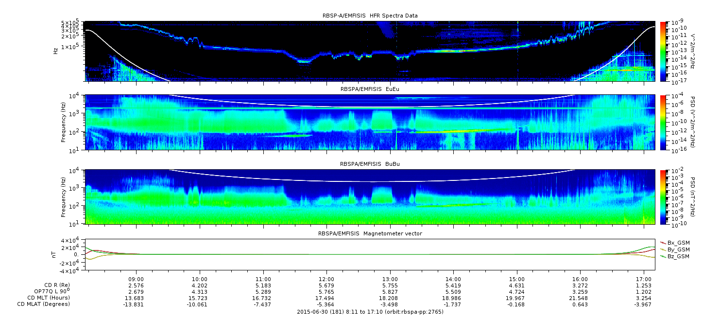
Task: Click the HFR Spectra Data plot title
Action: tap(370, 16)
